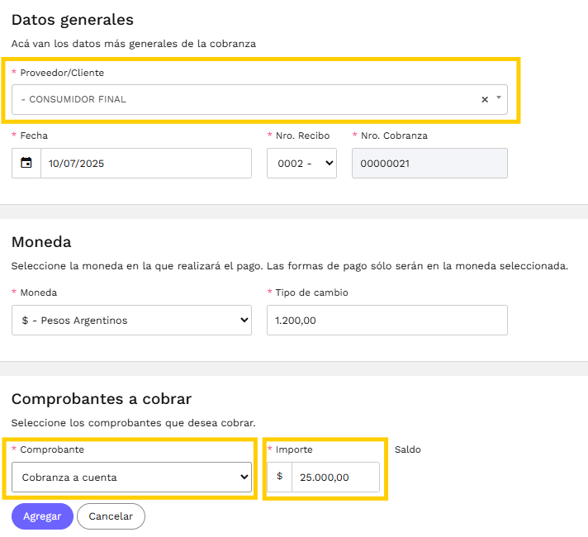588x537 pixels.
Task: Click the Proveedor/Cliente field label
Action: [62, 73]
